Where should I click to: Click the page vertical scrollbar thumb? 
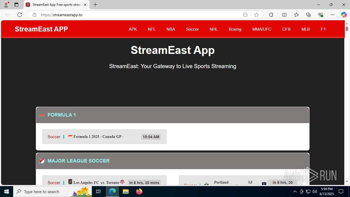coord(347,28)
